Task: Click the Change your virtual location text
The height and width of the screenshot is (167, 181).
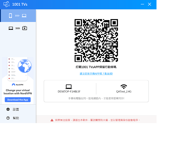Action: (x=18, y=92)
